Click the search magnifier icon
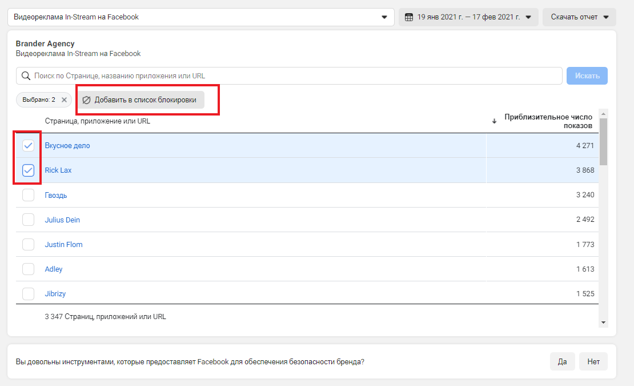This screenshot has height=386, width=634. coord(26,75)
